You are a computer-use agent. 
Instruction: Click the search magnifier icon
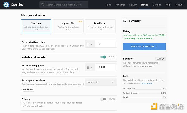(42, 5)
